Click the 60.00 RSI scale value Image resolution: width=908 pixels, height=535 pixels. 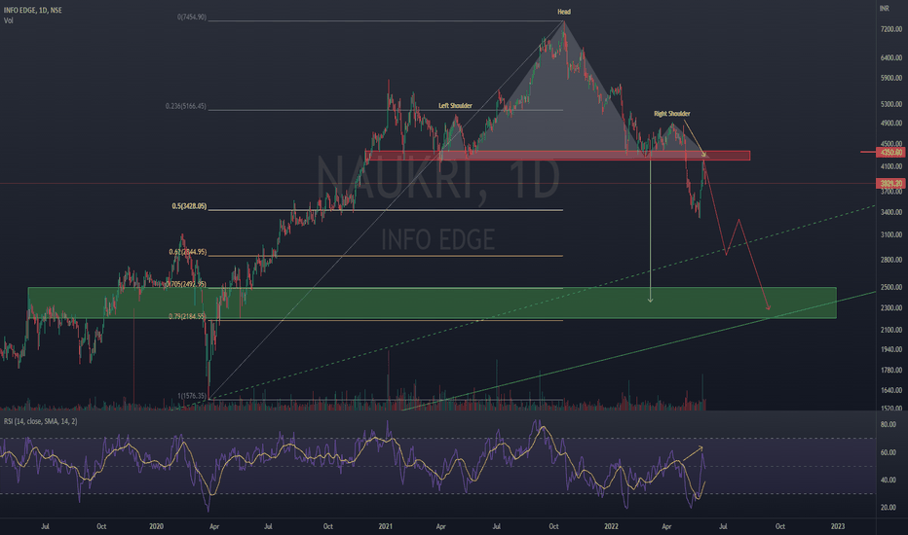889,452
